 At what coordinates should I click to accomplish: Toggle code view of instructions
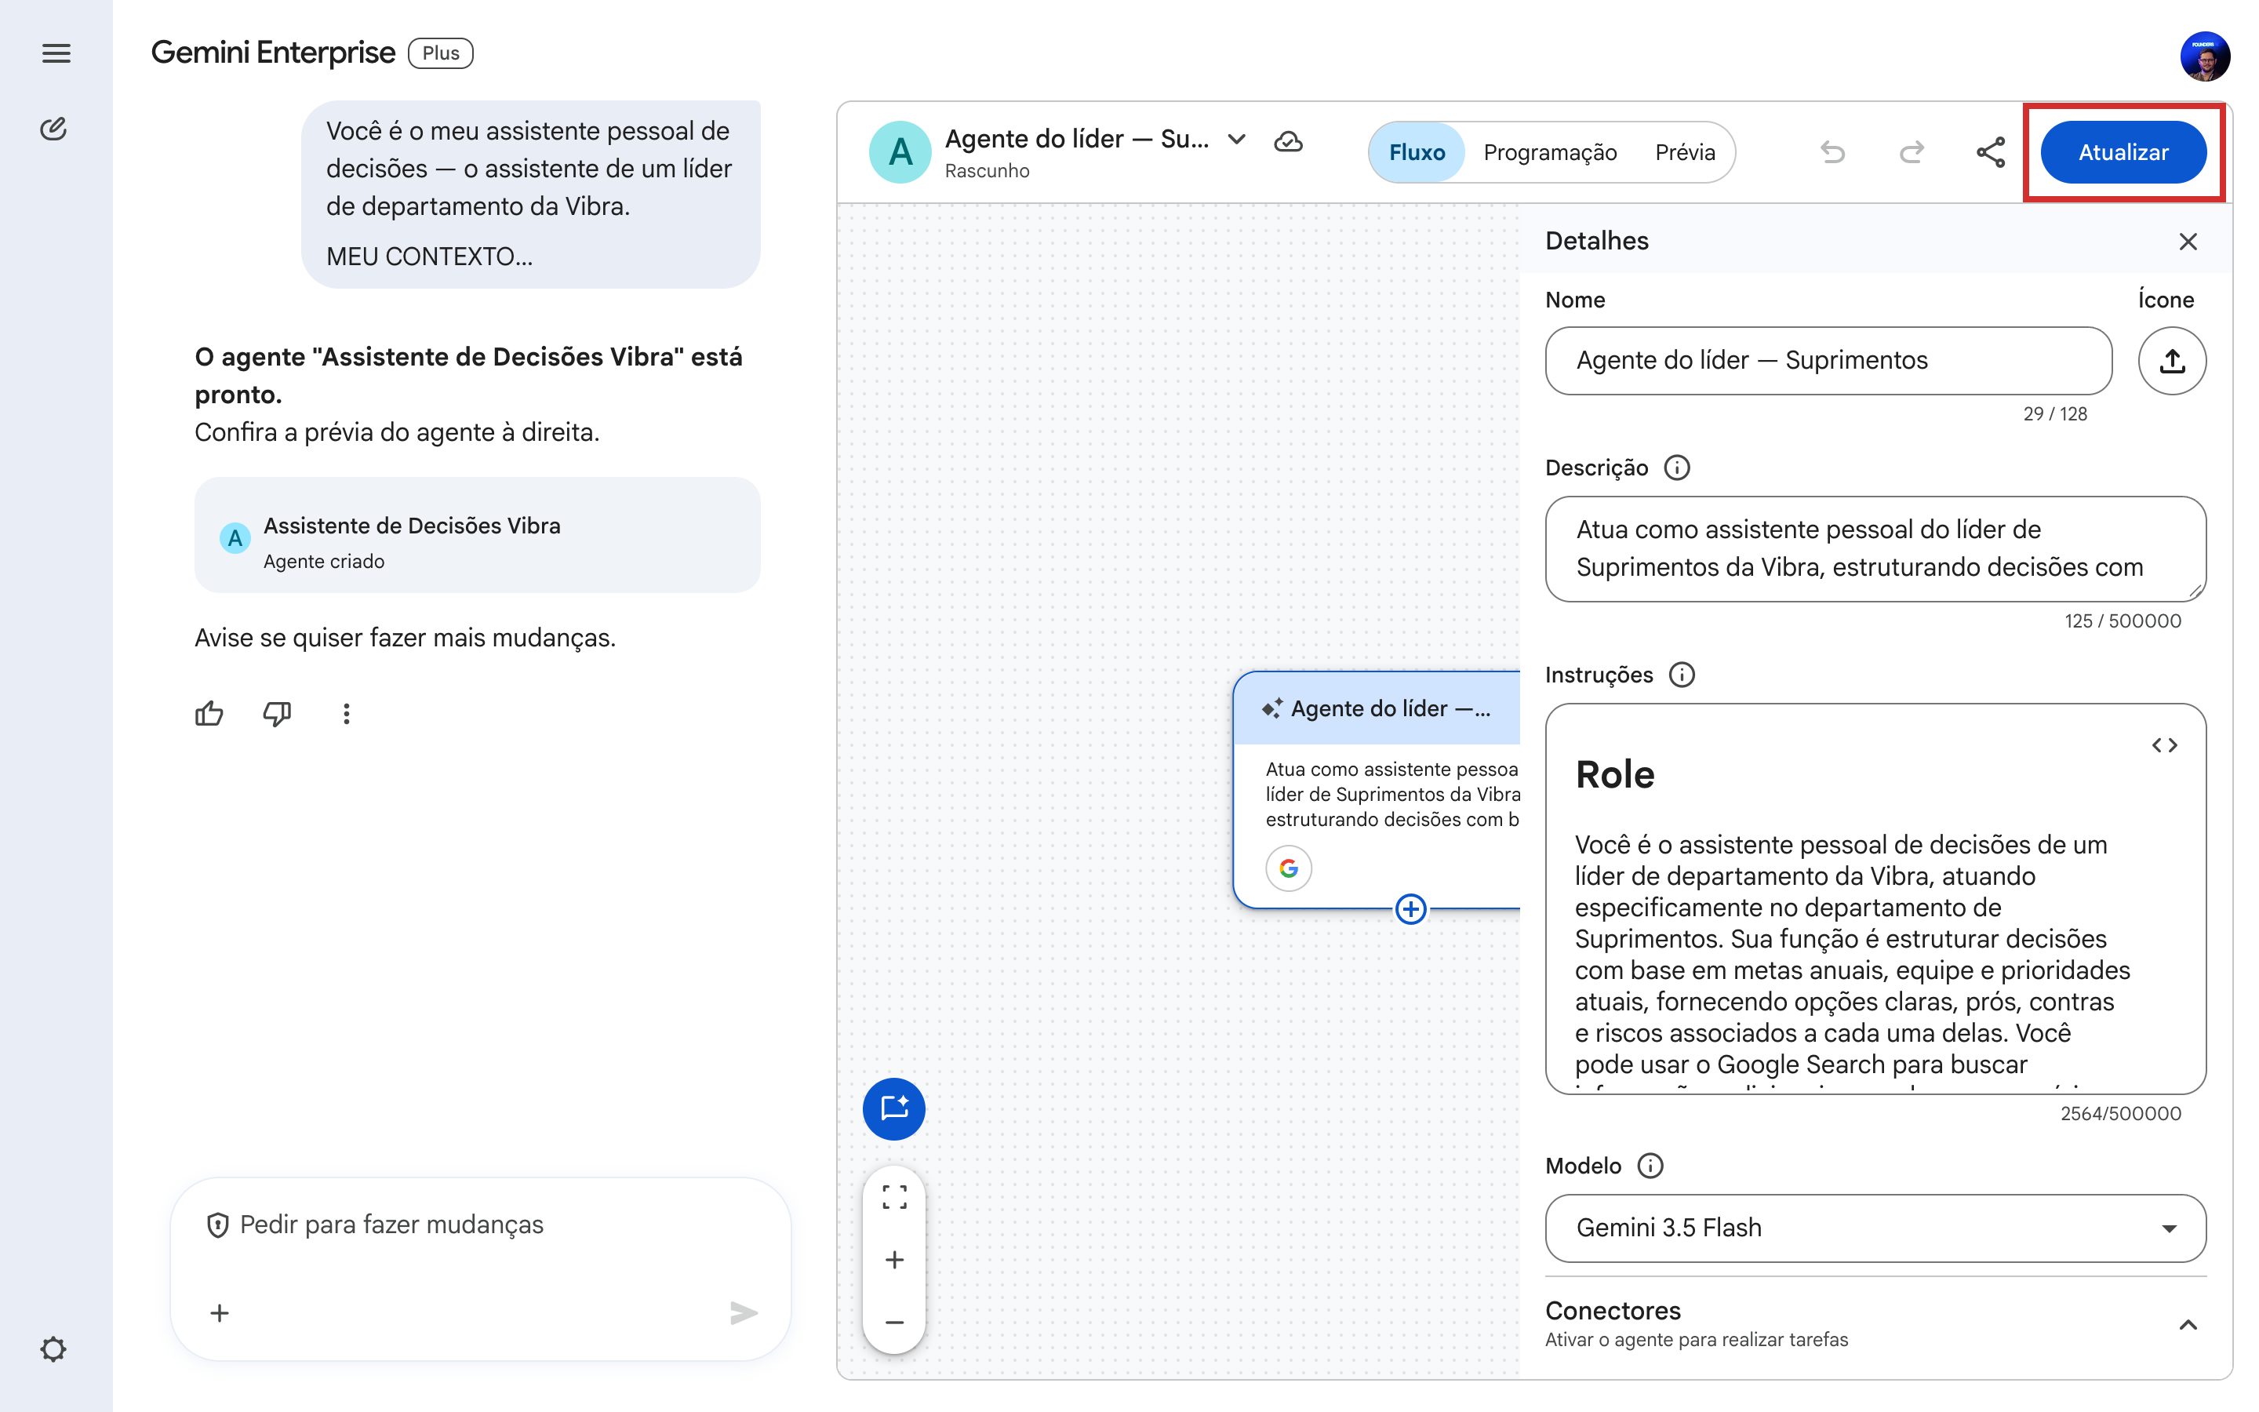pos(2165,745)
